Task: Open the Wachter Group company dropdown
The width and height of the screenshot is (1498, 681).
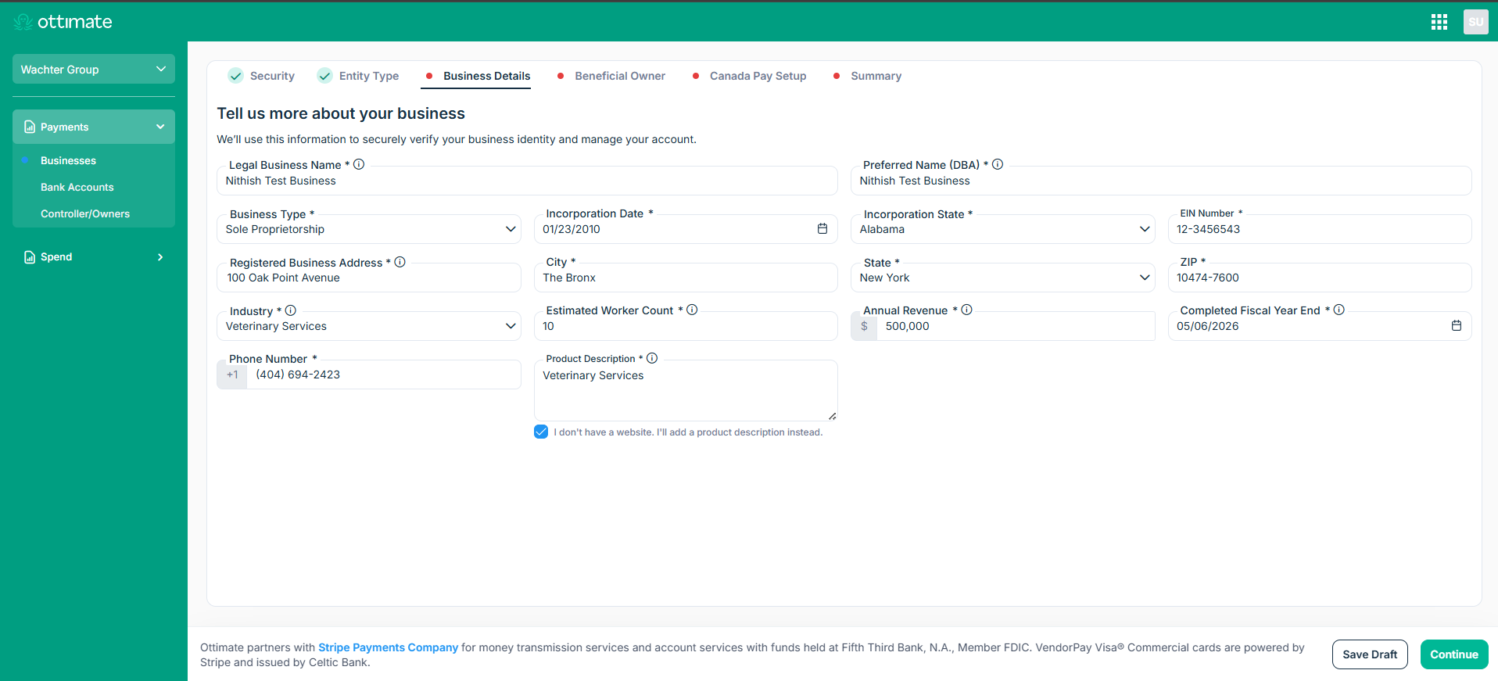Action: (94, 69)
